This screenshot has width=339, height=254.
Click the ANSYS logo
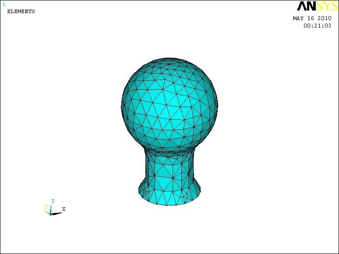(317, 6)
